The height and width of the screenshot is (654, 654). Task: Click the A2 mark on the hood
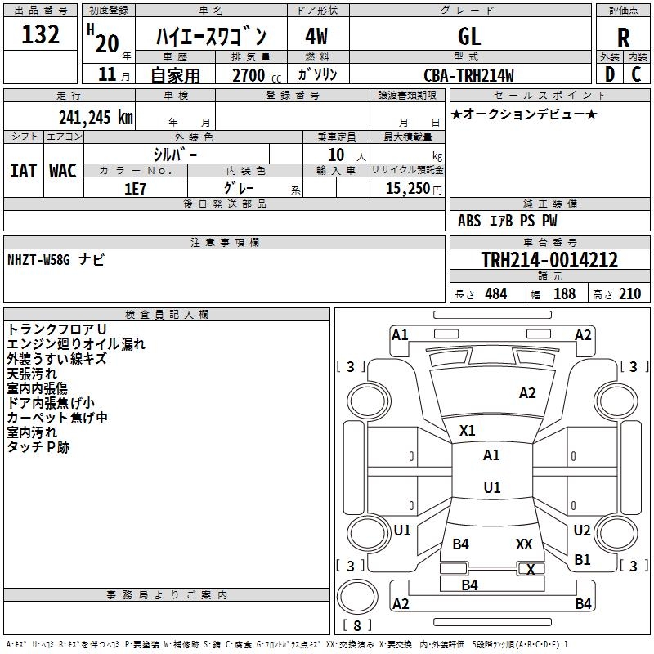tap(527, 393)
